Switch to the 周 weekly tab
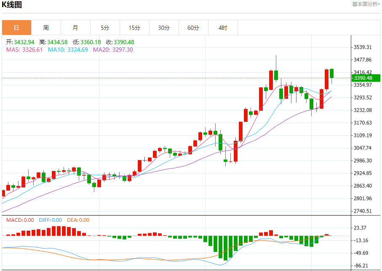This screenshot has width=382, height=271. click(46, 28)
